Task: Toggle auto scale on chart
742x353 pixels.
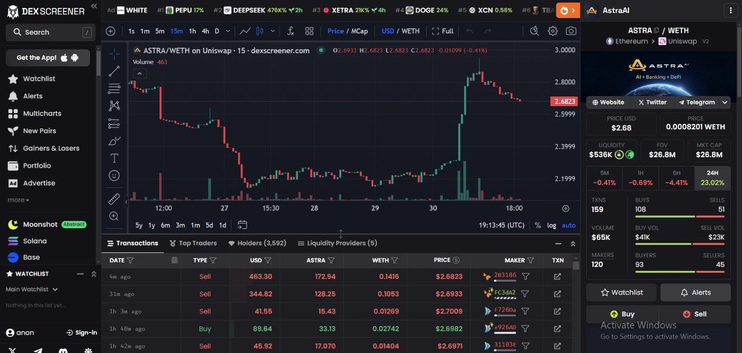Action: 569,225
